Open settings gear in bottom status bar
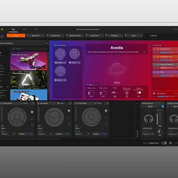Screen dimensions: 178x178 click(170, 143)
